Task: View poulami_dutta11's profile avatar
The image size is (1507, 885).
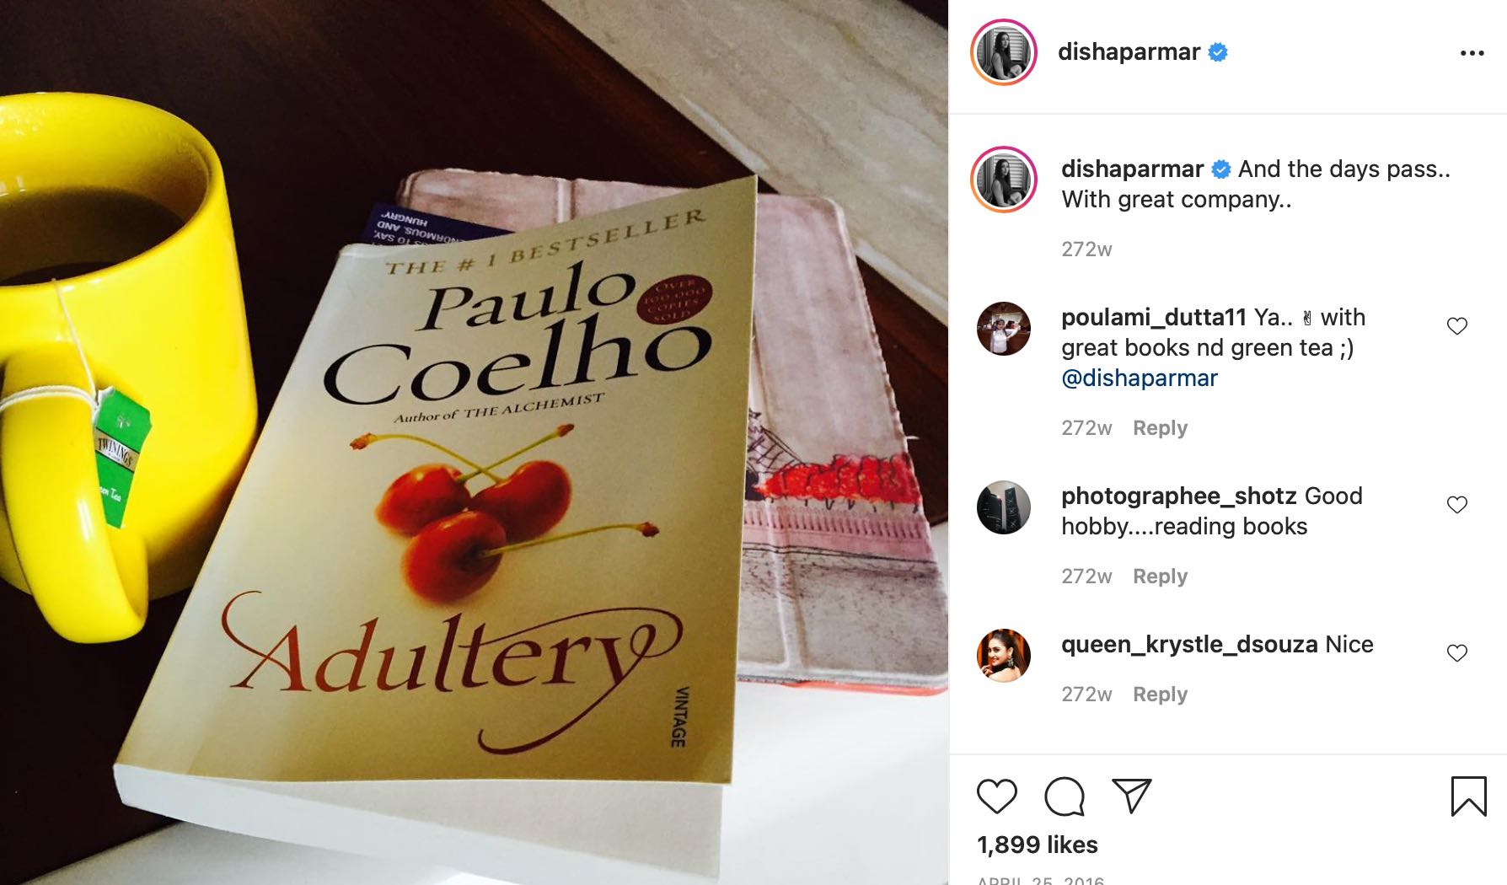Action: pos(1004,329)
